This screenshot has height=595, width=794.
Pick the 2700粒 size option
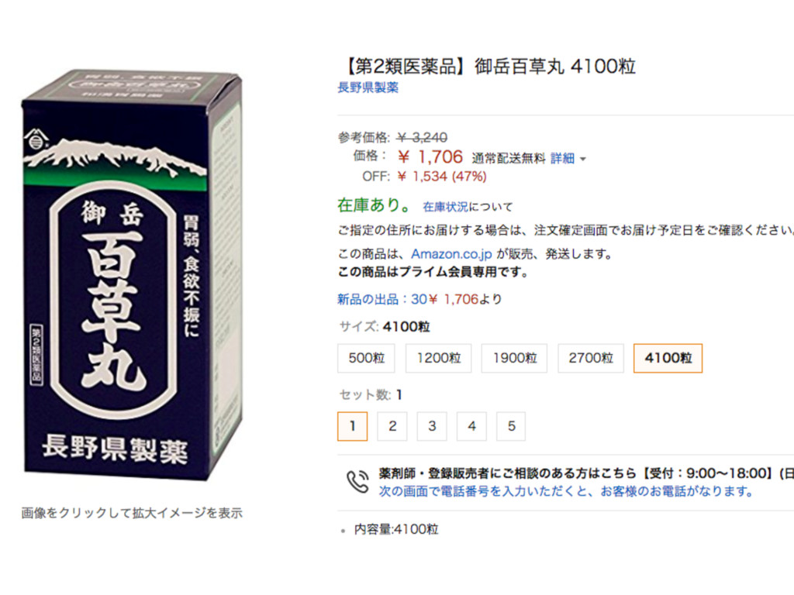point(591,358)
